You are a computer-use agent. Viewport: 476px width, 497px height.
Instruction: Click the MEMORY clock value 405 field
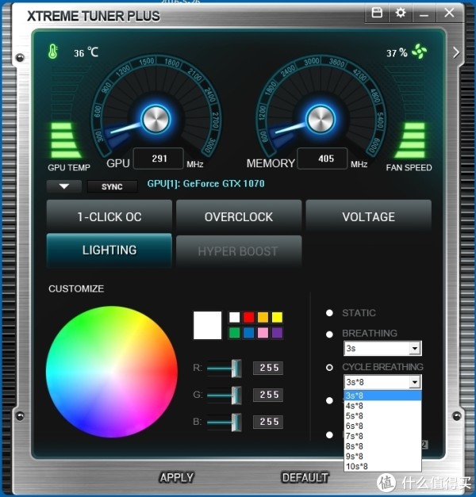pyautogui.click(x=322, y=159)
